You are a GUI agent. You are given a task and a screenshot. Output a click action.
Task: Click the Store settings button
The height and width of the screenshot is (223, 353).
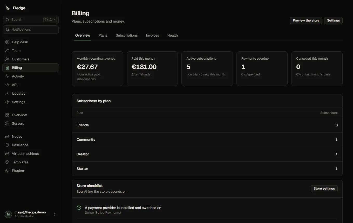click(324, 189)
